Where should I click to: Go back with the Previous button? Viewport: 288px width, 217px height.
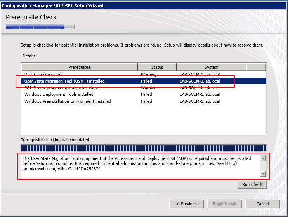187,204
